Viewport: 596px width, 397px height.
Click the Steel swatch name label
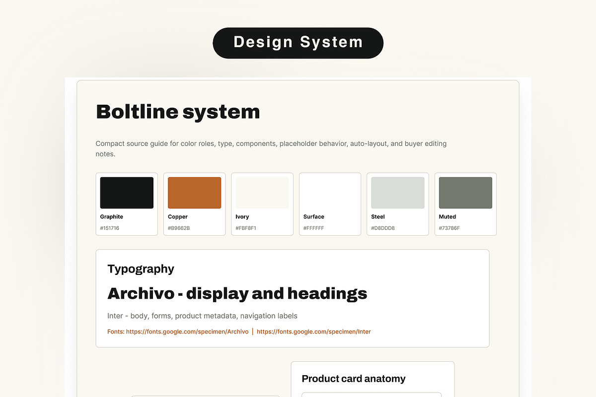378,217
